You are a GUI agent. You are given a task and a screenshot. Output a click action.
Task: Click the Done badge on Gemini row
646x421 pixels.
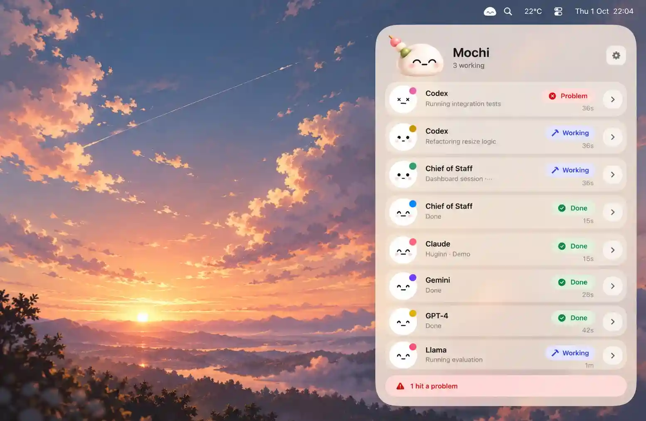[x=573, y=282]
